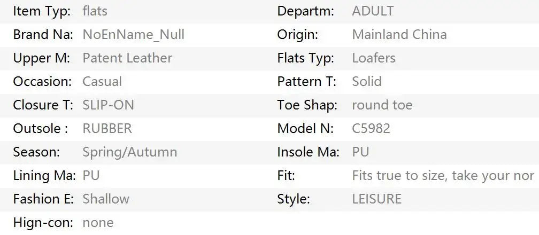Click the 'Lining Ma:' attribute label

click(x=44, y=176)
